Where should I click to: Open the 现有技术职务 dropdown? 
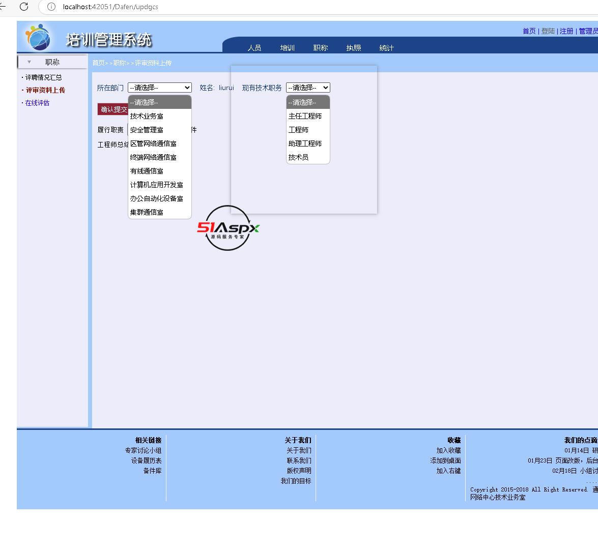(x=307, y=88)
